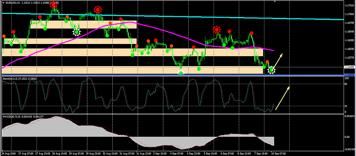Image resolution: width=356 pixels, height=156 pixels.
Task: Click the 27 Aug 07:00 time label
Action: 25,153
